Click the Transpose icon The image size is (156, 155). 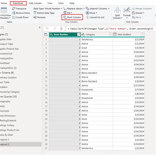(13, 9)
